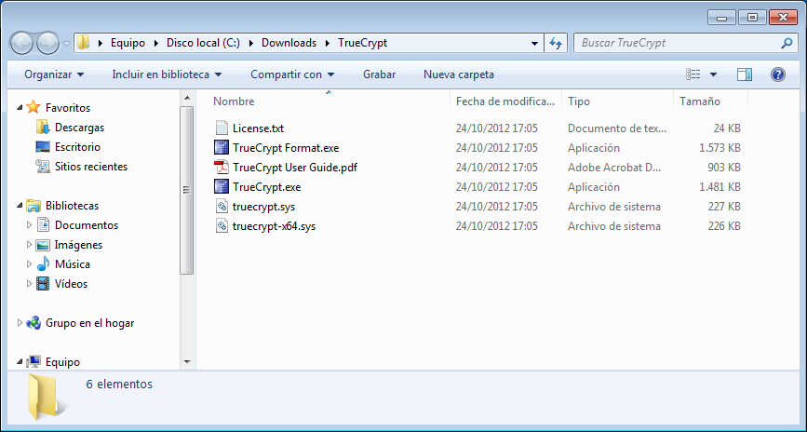
Task: Click the Equipo breadcrumb segment
Action: [x=128, y=43]
